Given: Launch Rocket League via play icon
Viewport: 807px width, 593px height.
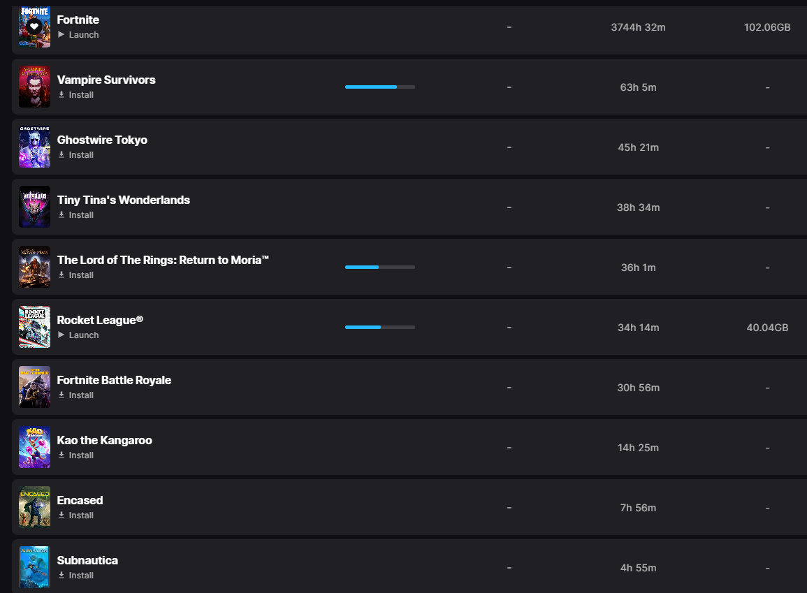Looking at the screenshot, I should coord(61,335).
